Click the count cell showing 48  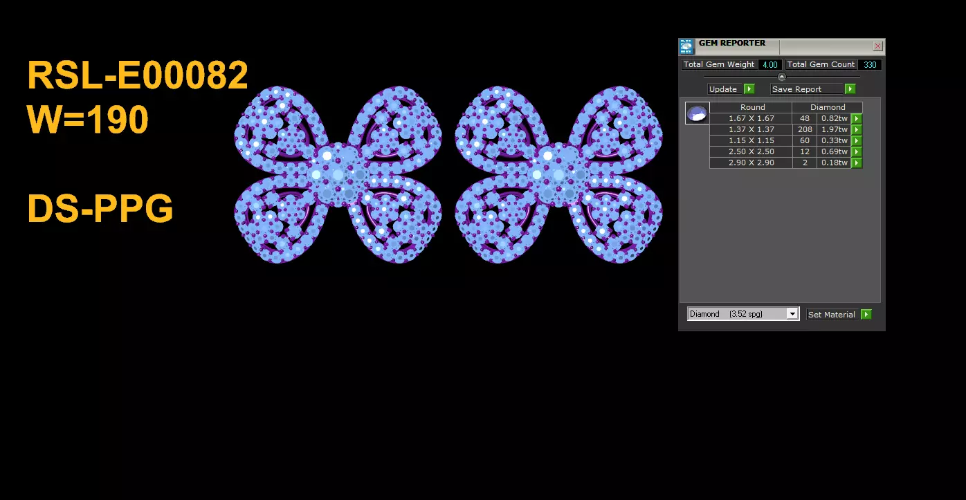click(805, 119)
